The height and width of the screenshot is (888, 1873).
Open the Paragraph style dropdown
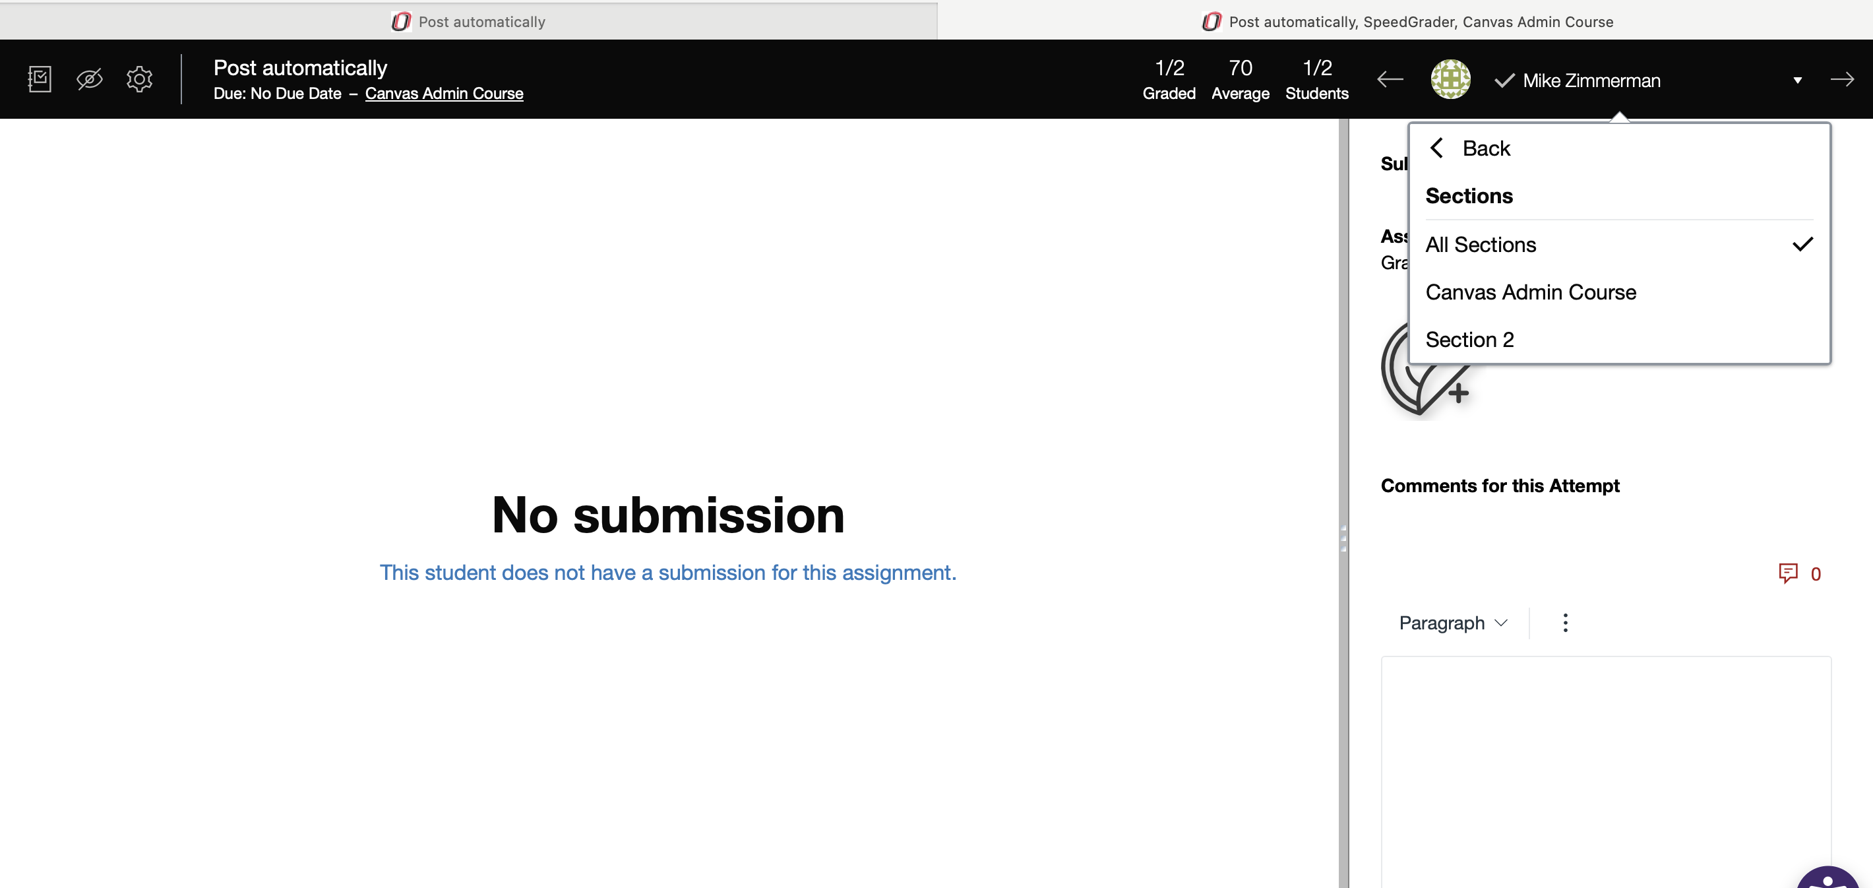[x=1452, y=623]
